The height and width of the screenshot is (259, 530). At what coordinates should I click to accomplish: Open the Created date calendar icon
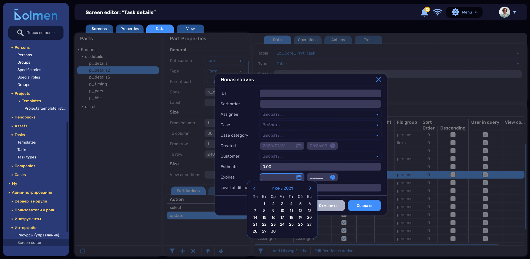[x=299, y=146]
